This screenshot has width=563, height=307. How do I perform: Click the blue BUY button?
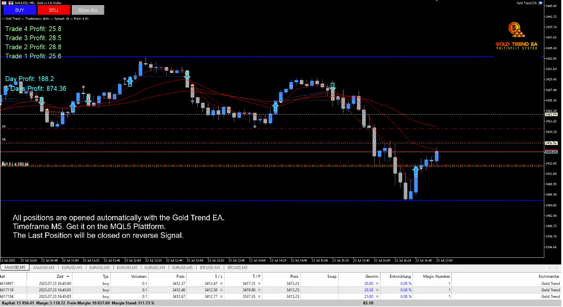(20, 10)
